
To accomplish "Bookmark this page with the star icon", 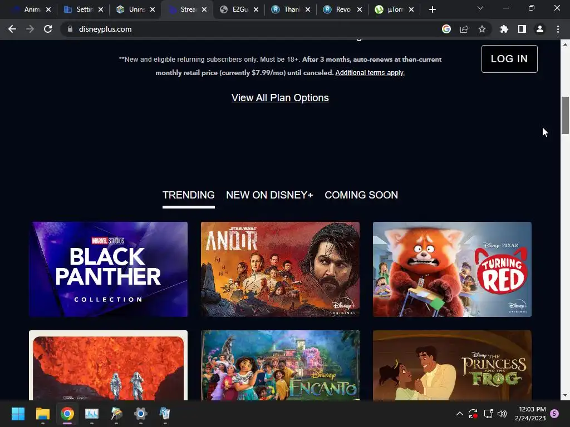I will (x=481, y=29).
